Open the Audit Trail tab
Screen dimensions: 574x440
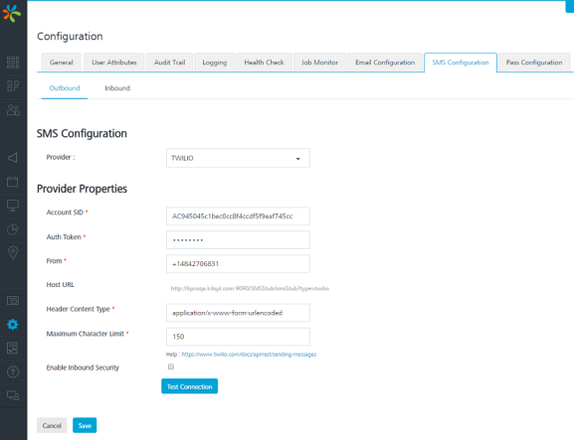tap(169, 63)
